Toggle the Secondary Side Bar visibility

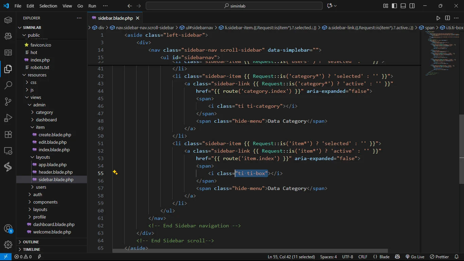(412, 6)
